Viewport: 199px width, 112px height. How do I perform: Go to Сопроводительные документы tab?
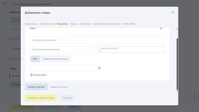[106, 24]
